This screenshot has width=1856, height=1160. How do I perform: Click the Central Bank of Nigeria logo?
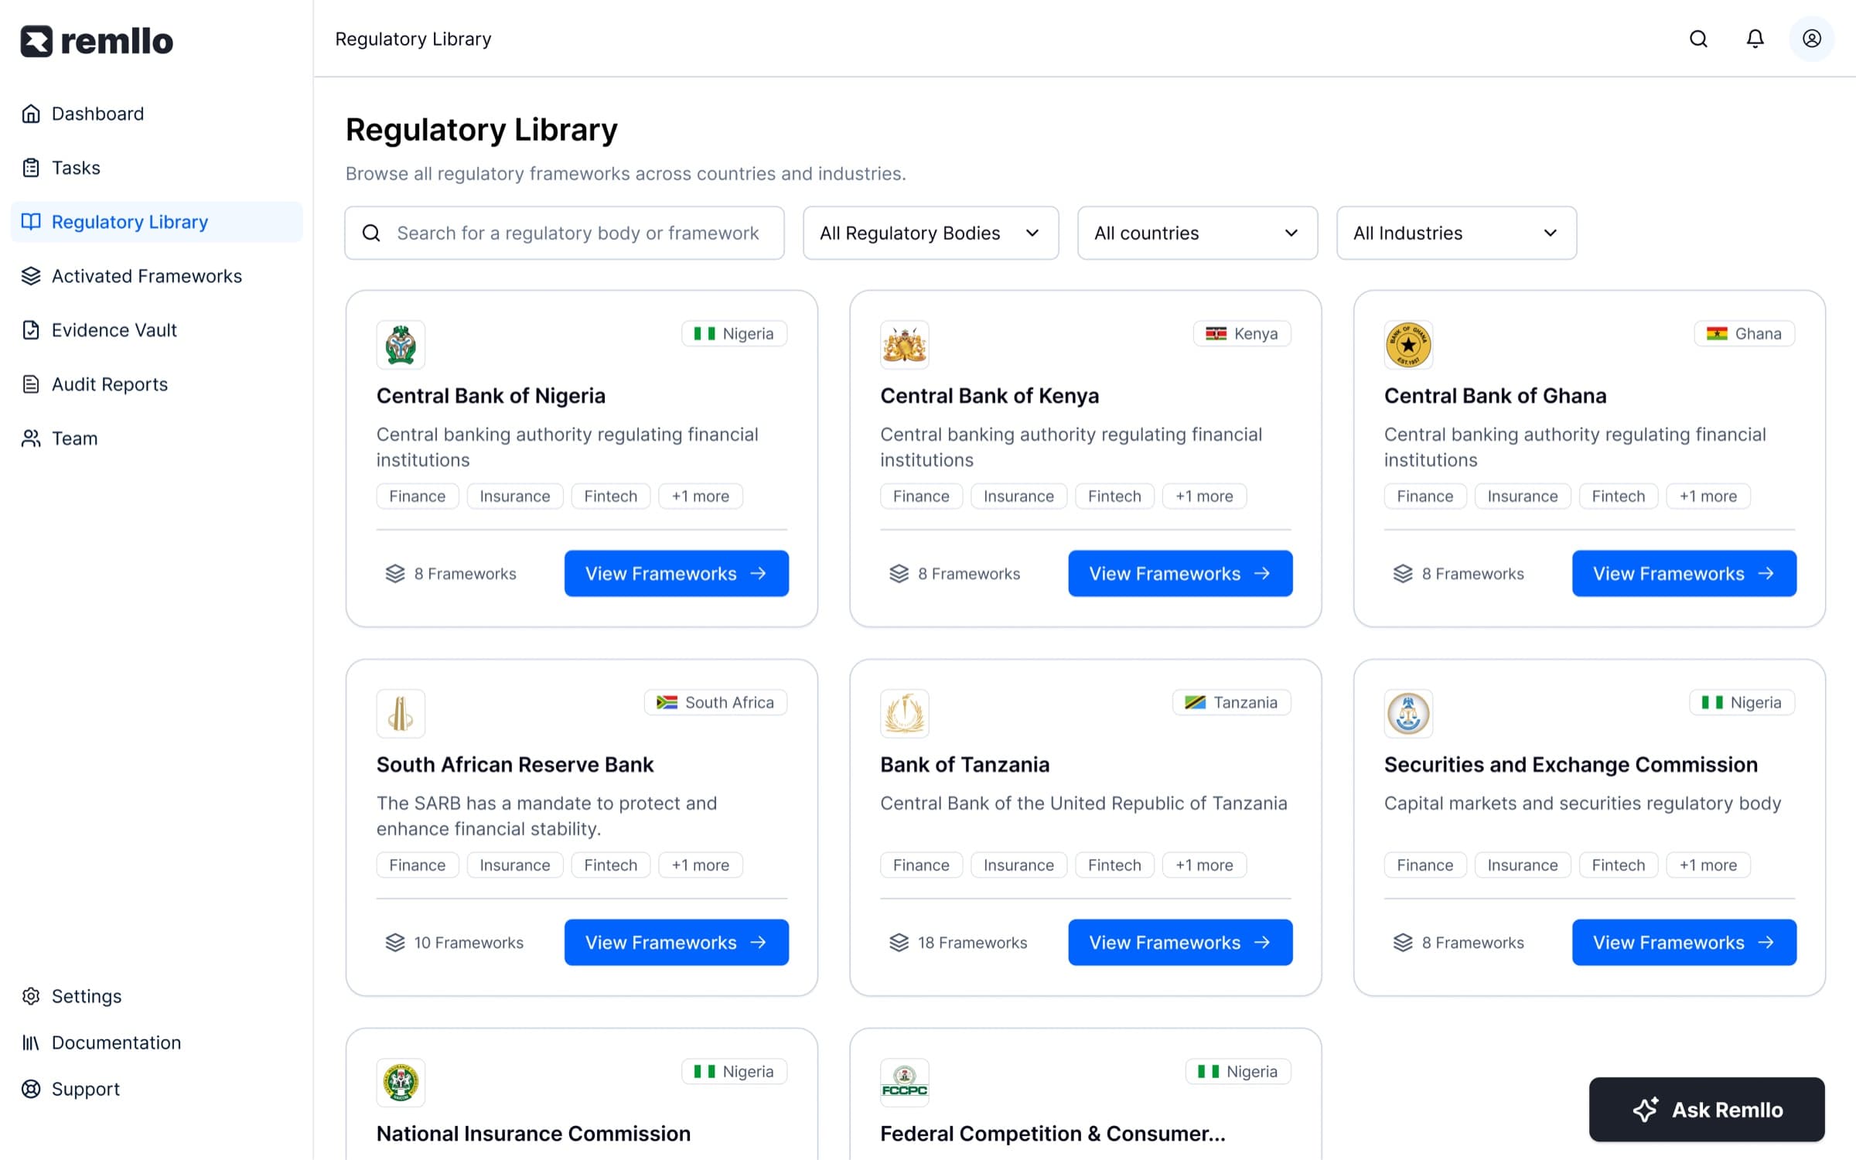[401, 345]
